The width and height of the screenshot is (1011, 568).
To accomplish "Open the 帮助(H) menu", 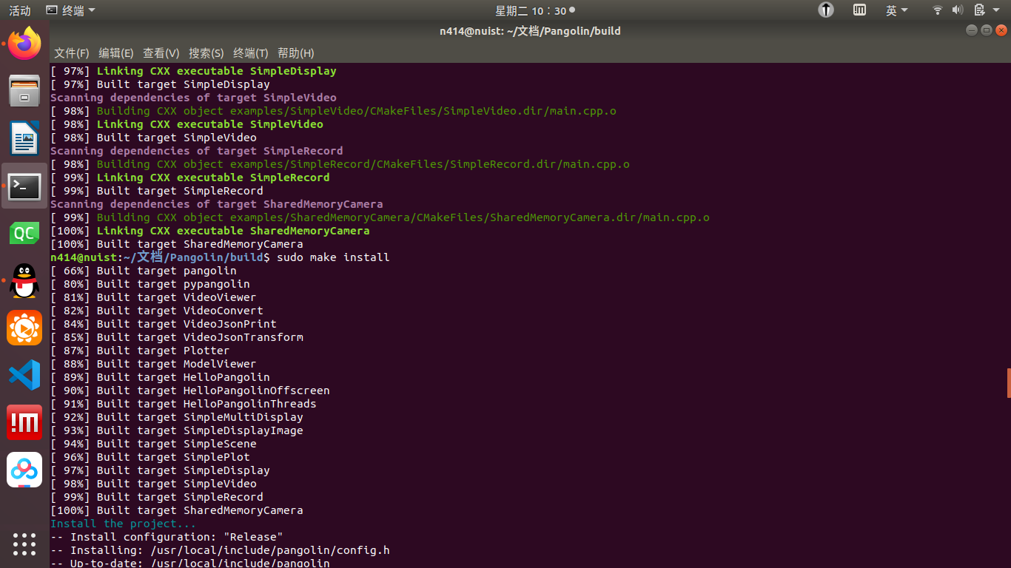I will [x=296, y=53].
